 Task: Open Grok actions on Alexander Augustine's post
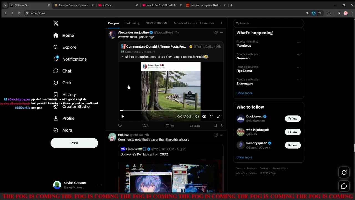click(216, 32)
